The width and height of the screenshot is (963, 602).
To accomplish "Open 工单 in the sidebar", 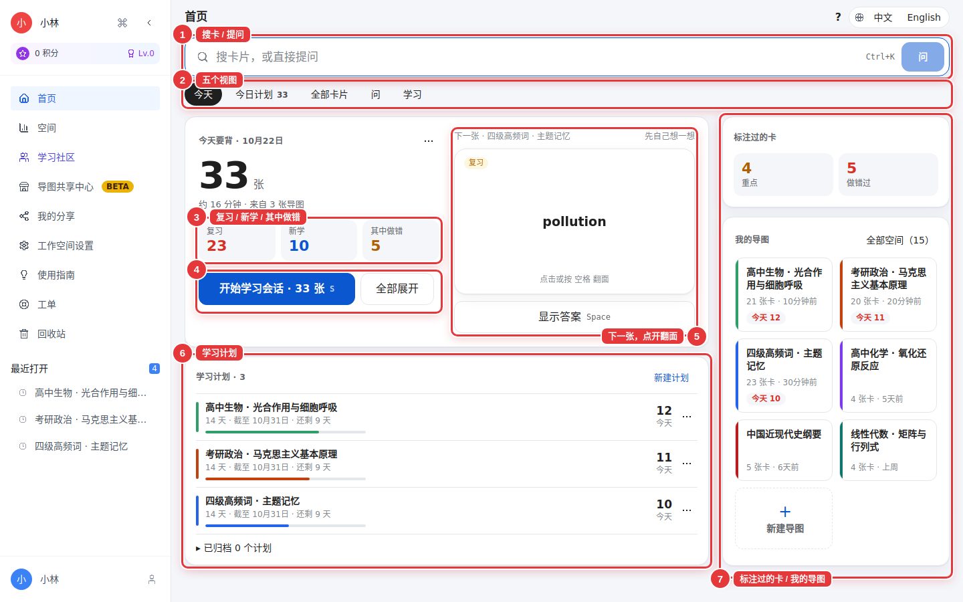I will 86,304.
